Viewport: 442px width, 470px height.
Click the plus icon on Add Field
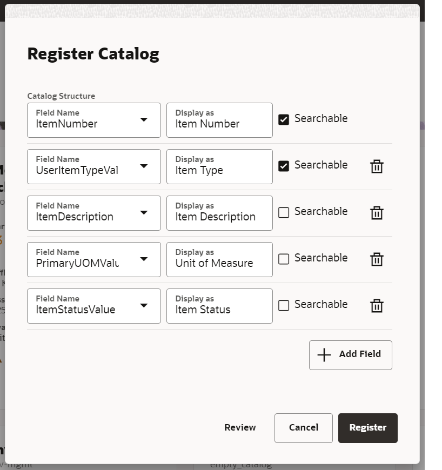tap(324, 355)
